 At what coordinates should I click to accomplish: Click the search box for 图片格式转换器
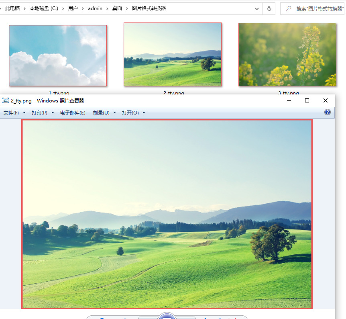(x=312, y=8)
